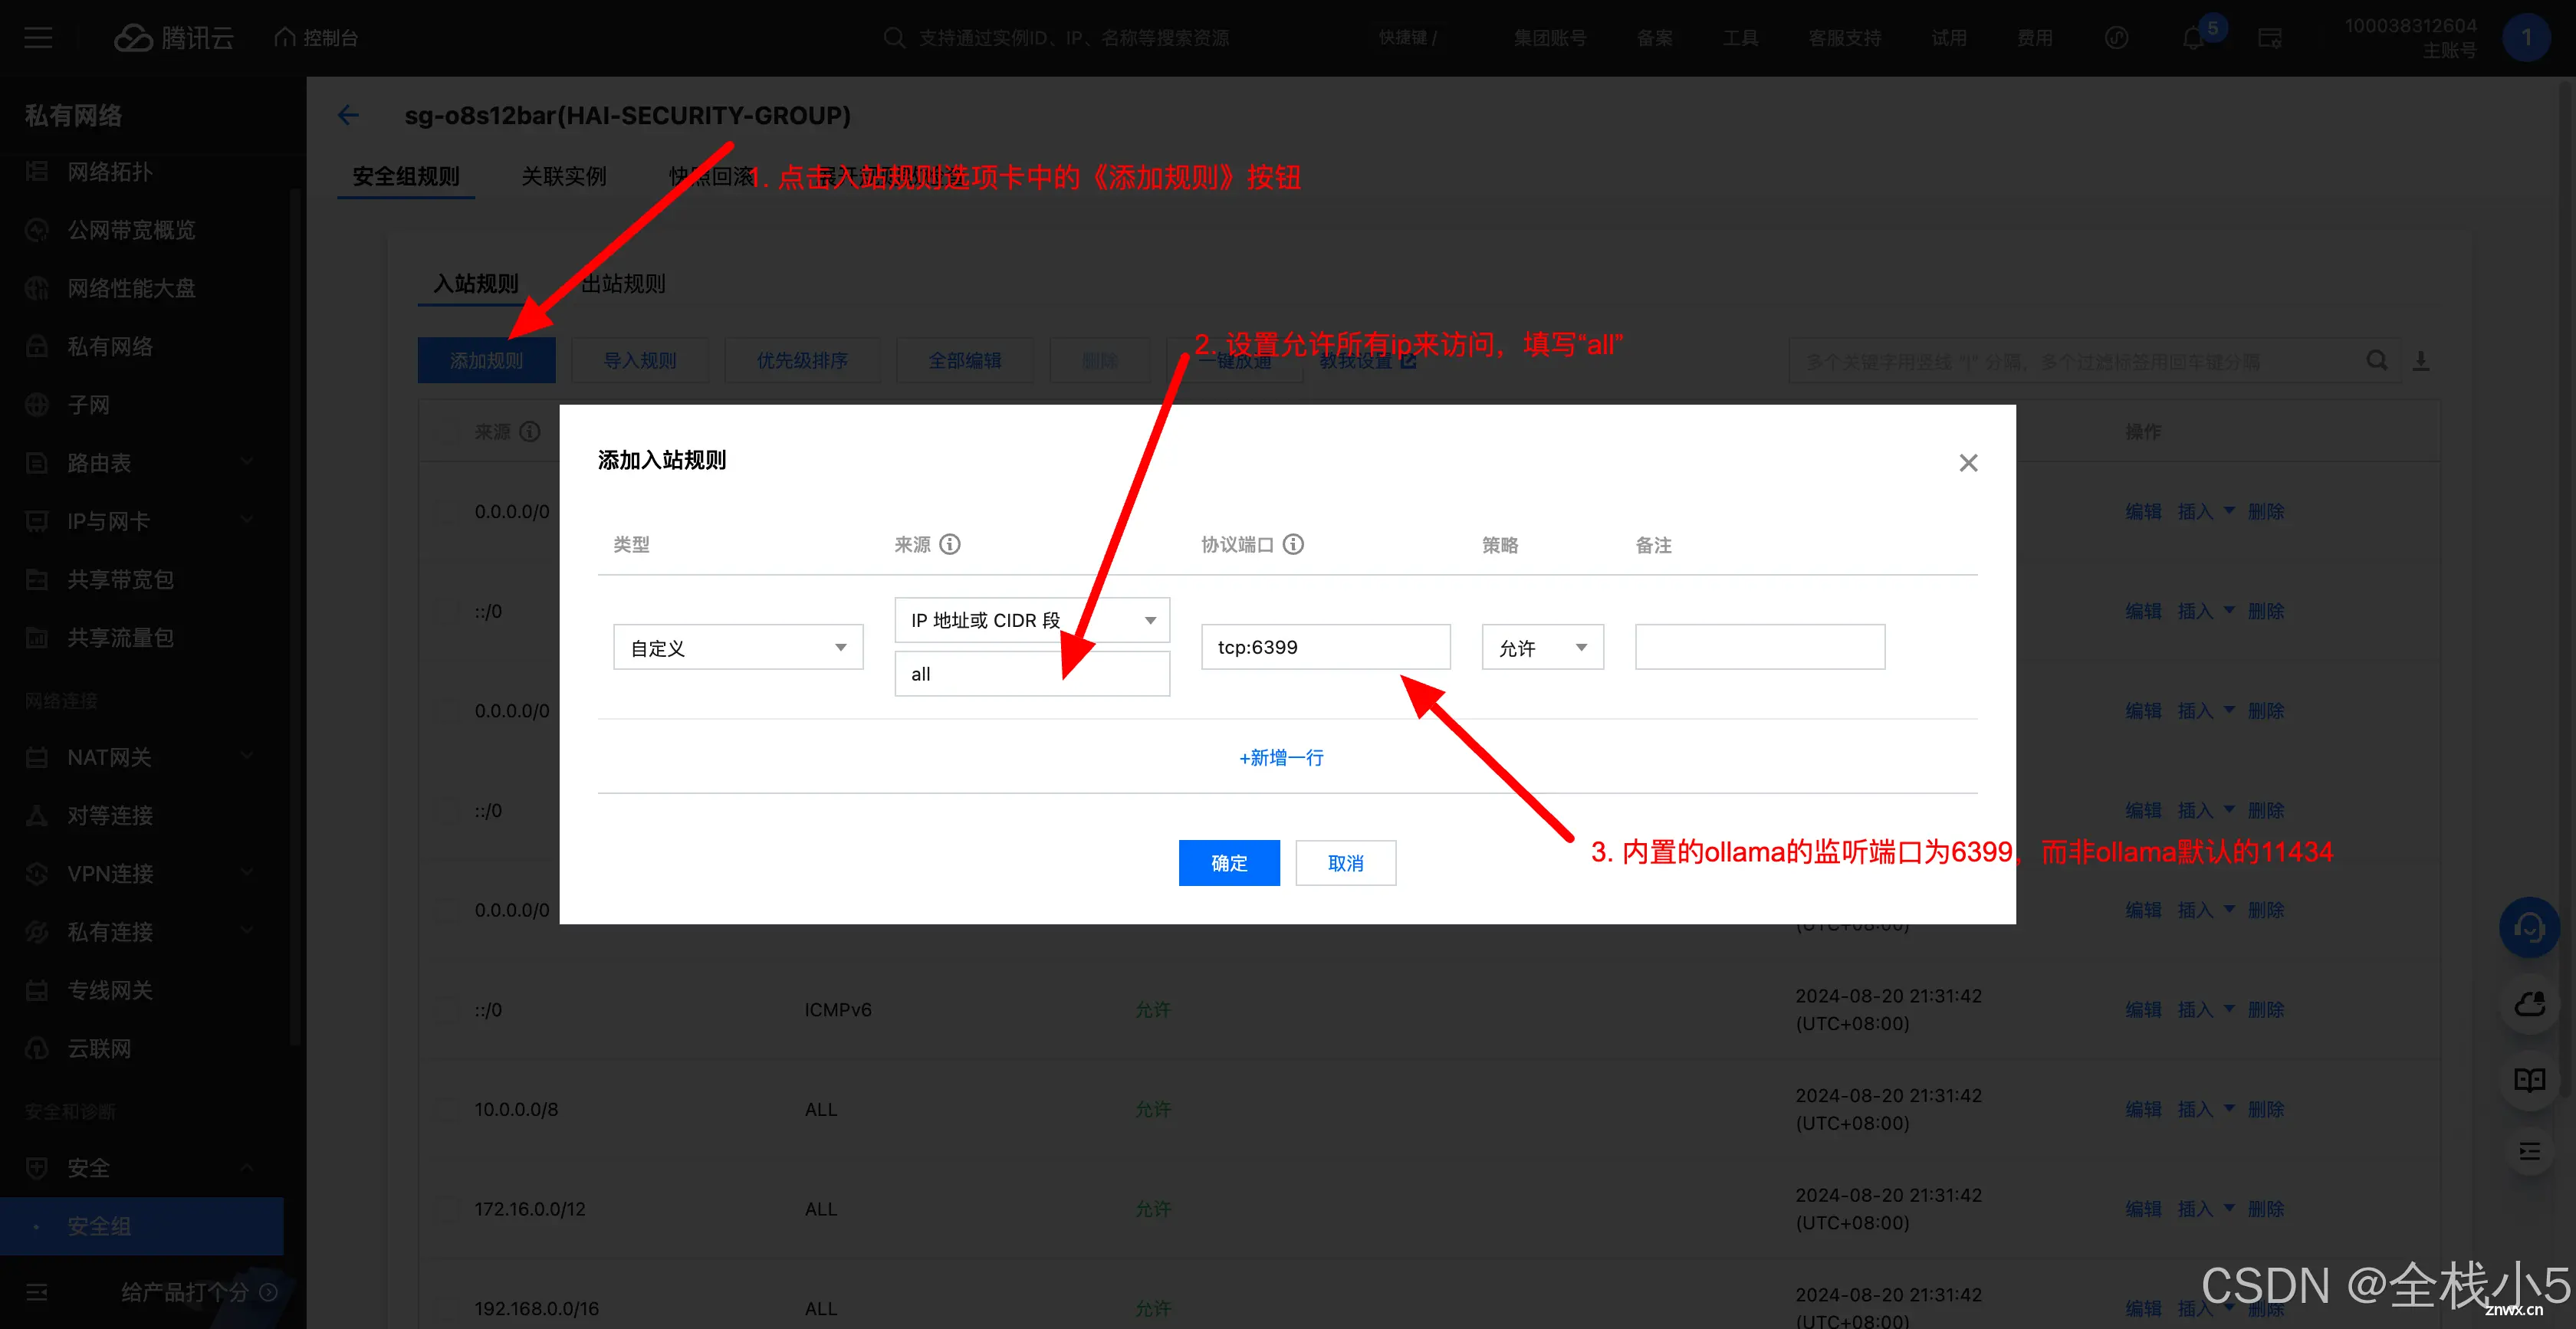Switch to 出站规则 tab

click(622, 284)
